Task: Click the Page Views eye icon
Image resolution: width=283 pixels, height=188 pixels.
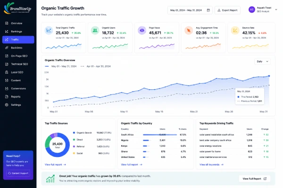Action: tap(142, 30)
